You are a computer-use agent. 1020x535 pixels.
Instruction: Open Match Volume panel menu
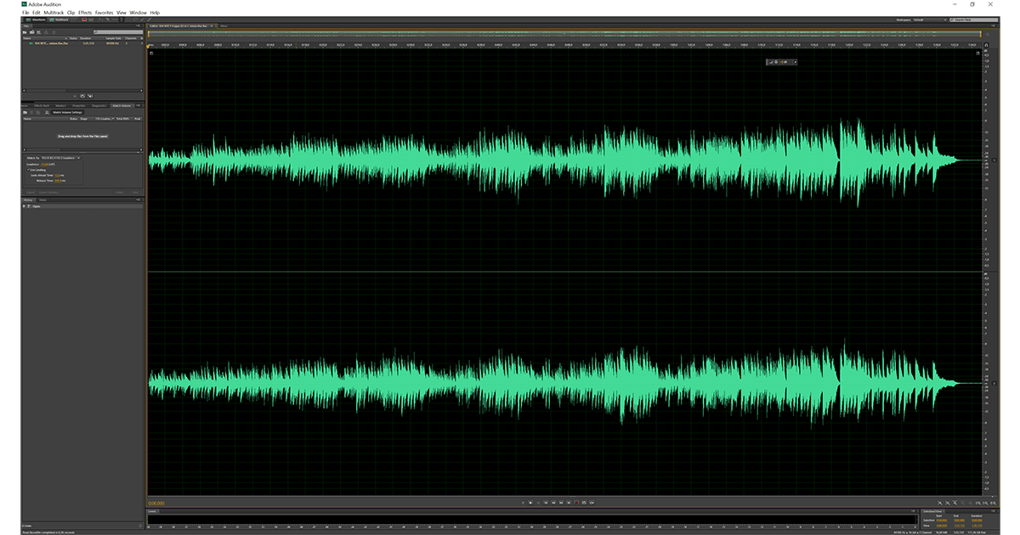[x=139, y=105]
